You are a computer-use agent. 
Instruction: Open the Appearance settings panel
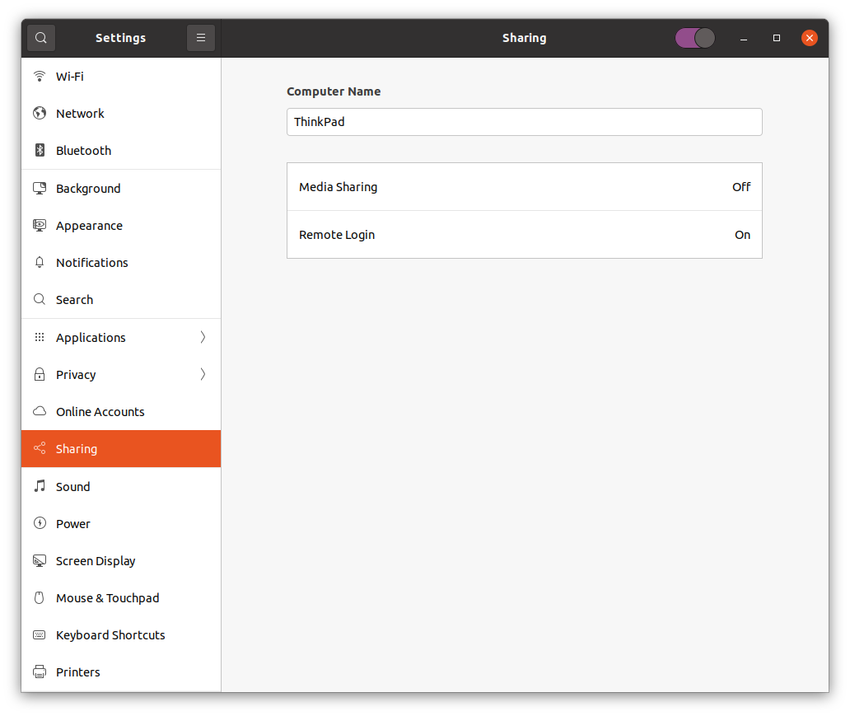coord(89,226)
